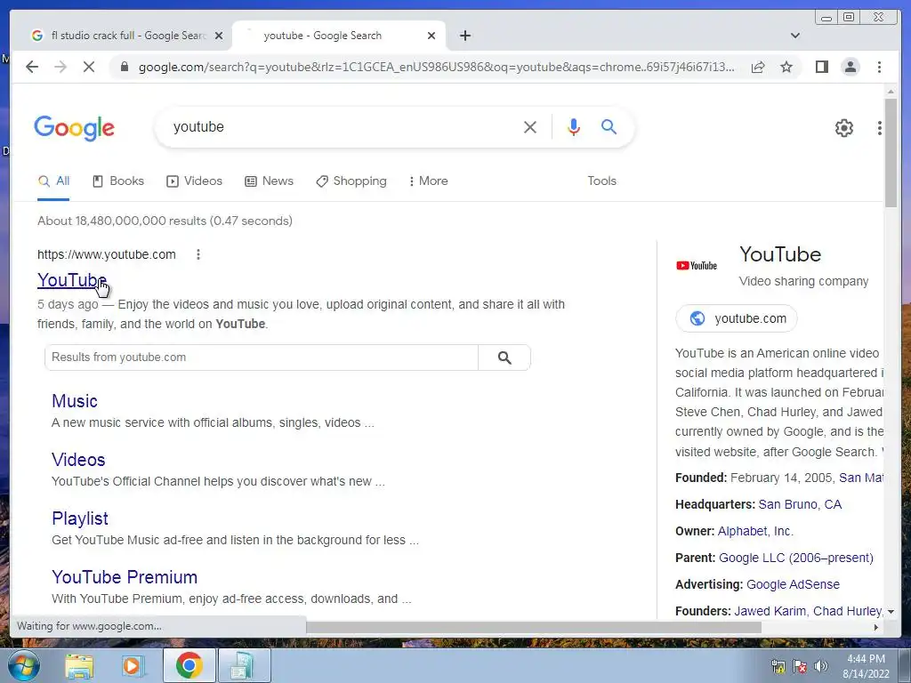Open the Chrome profile avatar
911x683 pixels.
(x=850, y=67)
